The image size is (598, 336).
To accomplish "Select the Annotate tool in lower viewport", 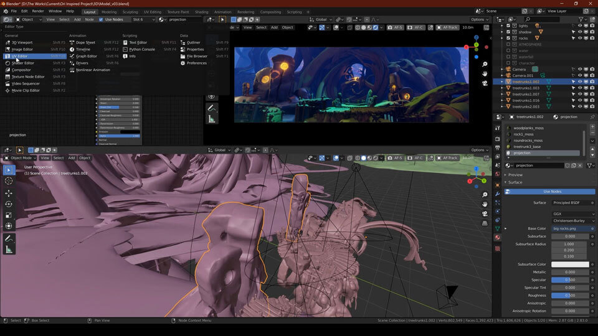I will click(8, 238).
